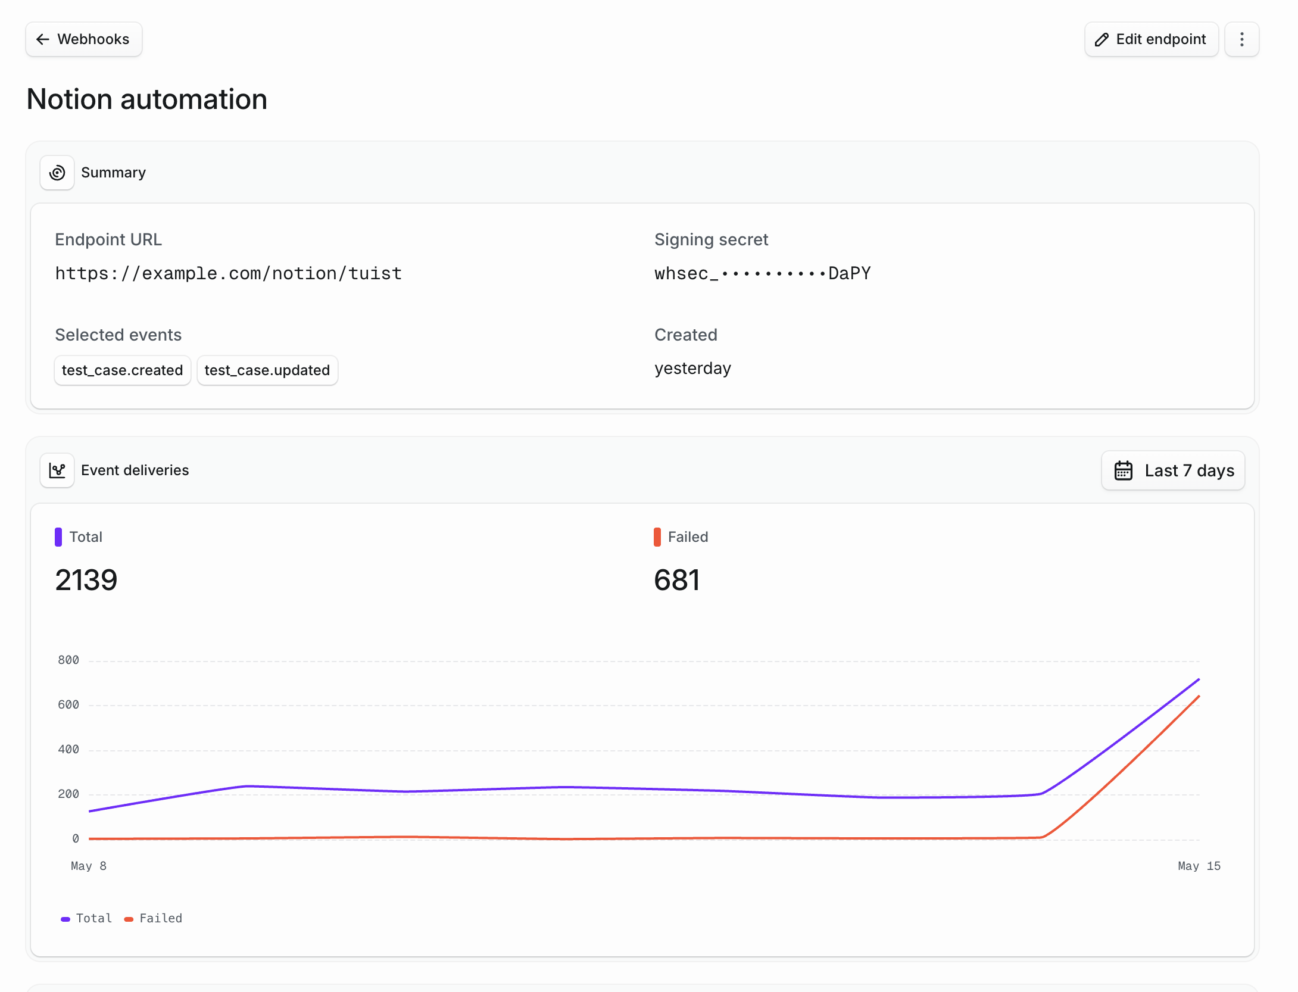
Task: Click the 600 y-axis label
Action: pyautogui.click(x=68, y=704)
